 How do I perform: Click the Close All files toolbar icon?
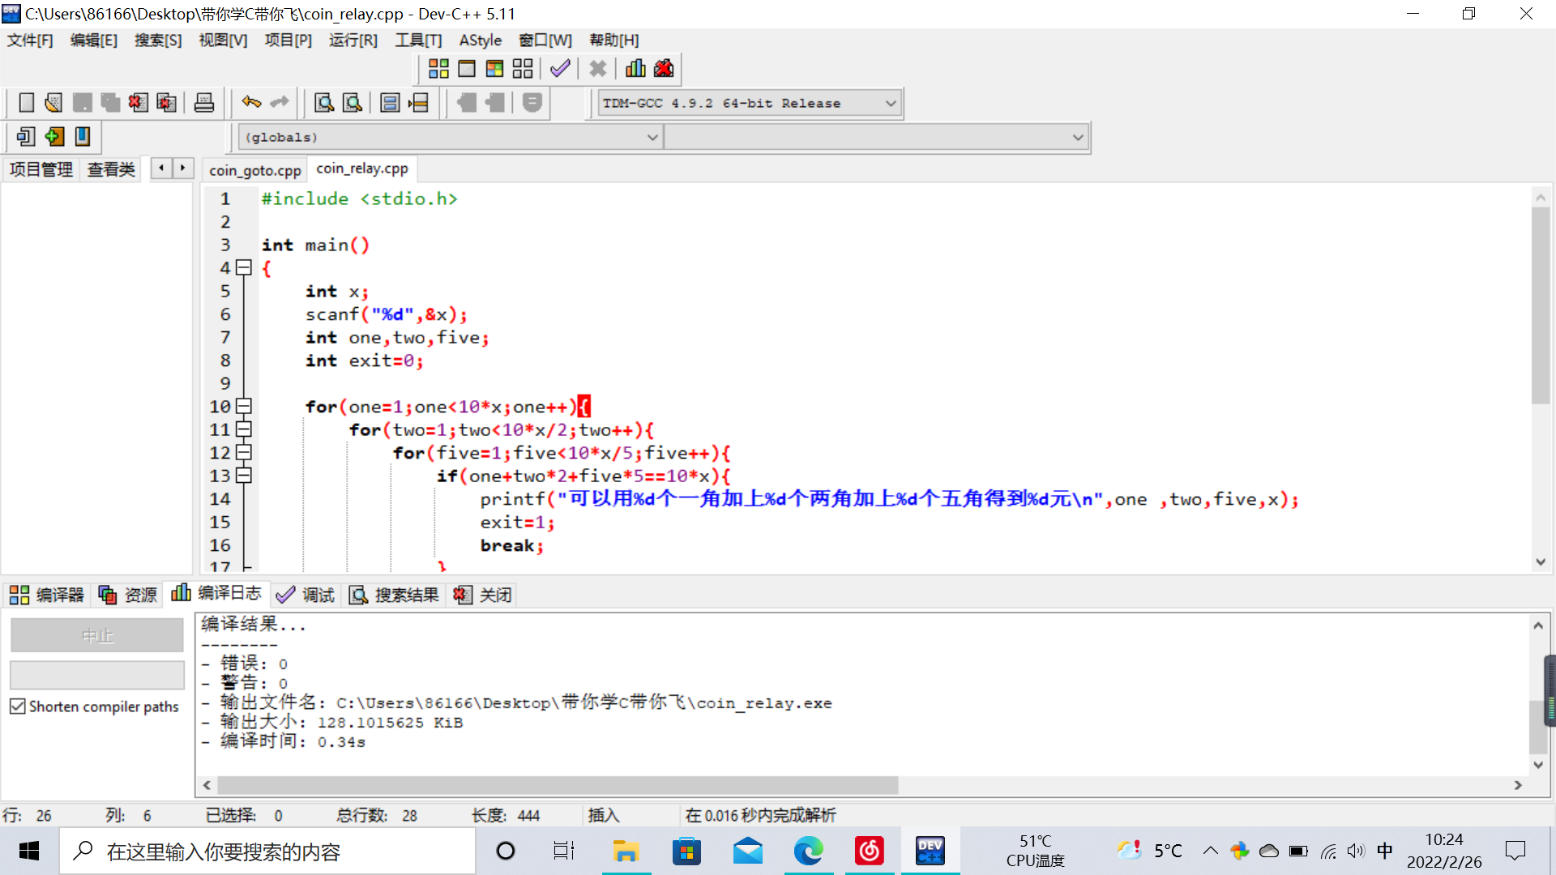[166, 103]
